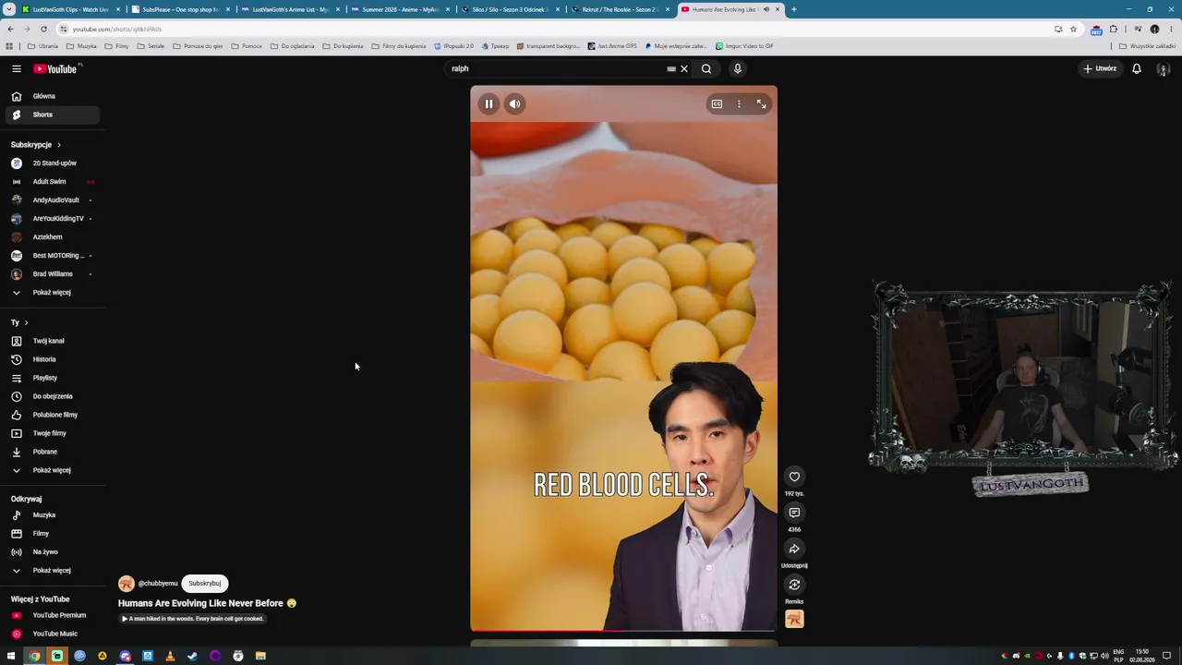Open Główna in the sidebar
The height and width of the screenshot is (665, 1182).
[52, 96]
